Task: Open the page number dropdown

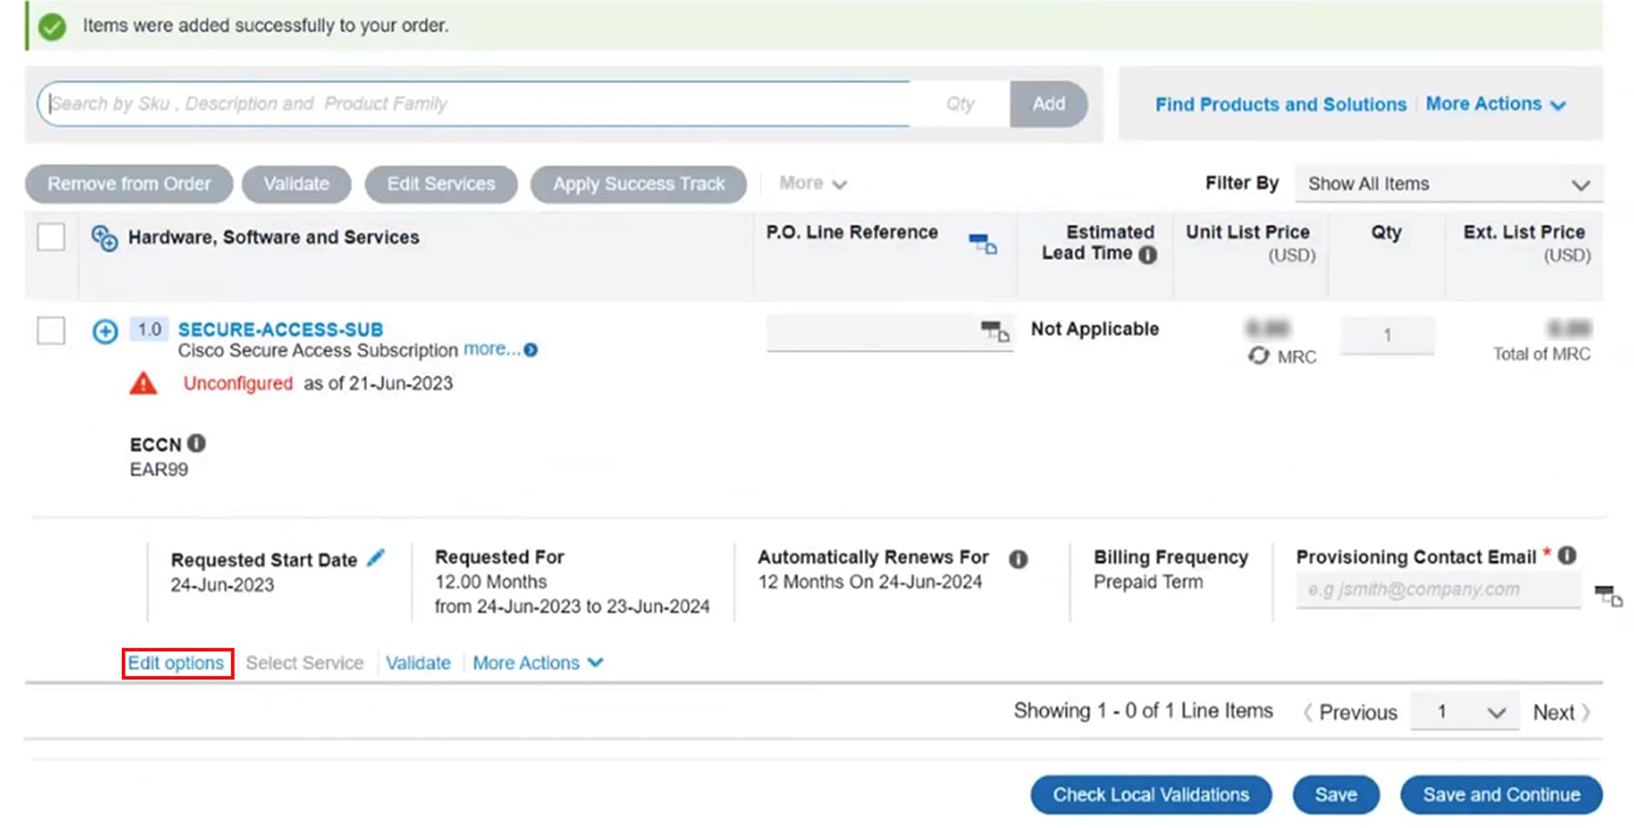Action: tap(1465, 712)
